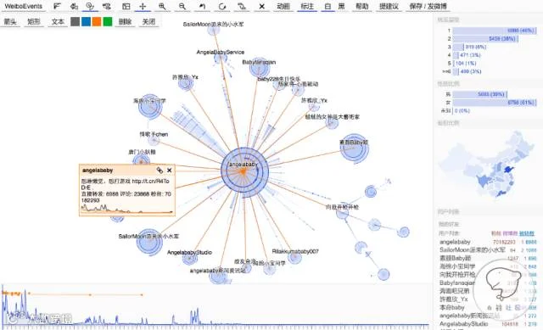Click the 唐门小妖精 node

(141, 160)
